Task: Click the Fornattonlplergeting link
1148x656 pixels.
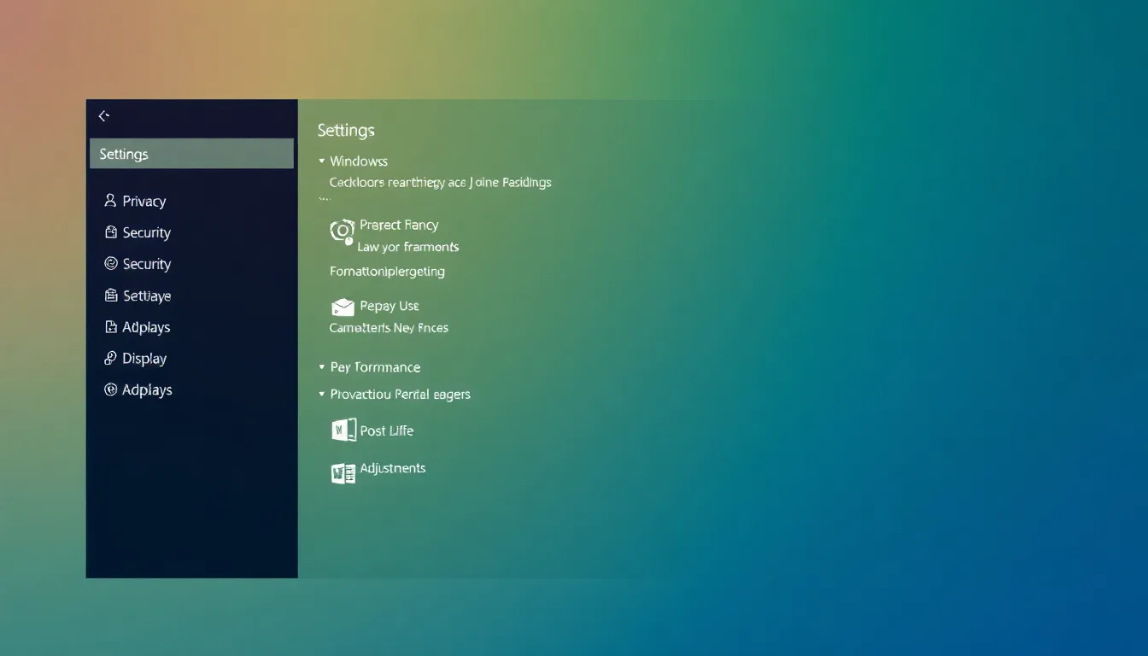Action: click(387, 272)
